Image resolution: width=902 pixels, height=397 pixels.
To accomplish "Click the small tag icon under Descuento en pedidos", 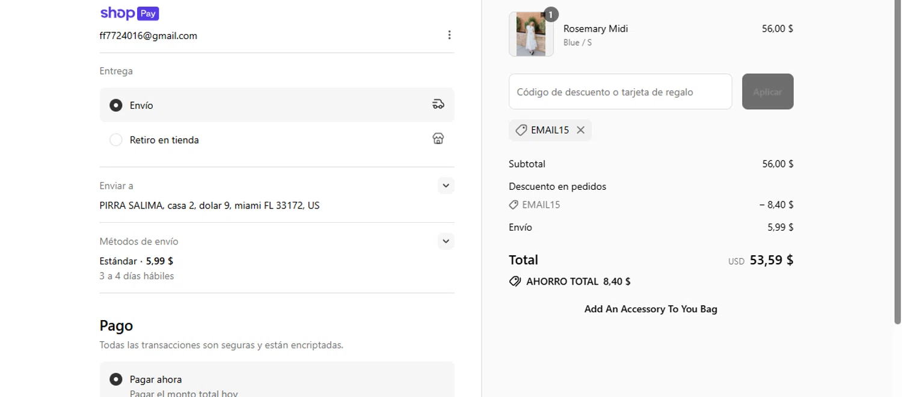I will pos(514,205).
